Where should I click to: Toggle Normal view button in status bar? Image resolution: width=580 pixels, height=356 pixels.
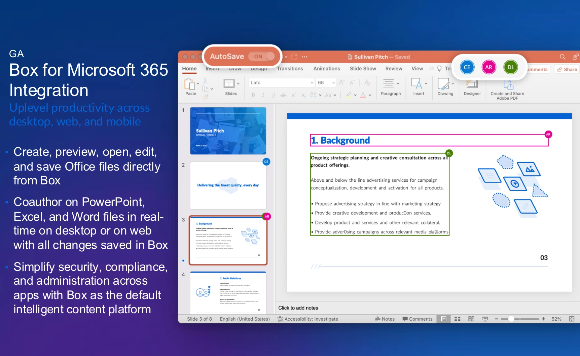point(444,319)
